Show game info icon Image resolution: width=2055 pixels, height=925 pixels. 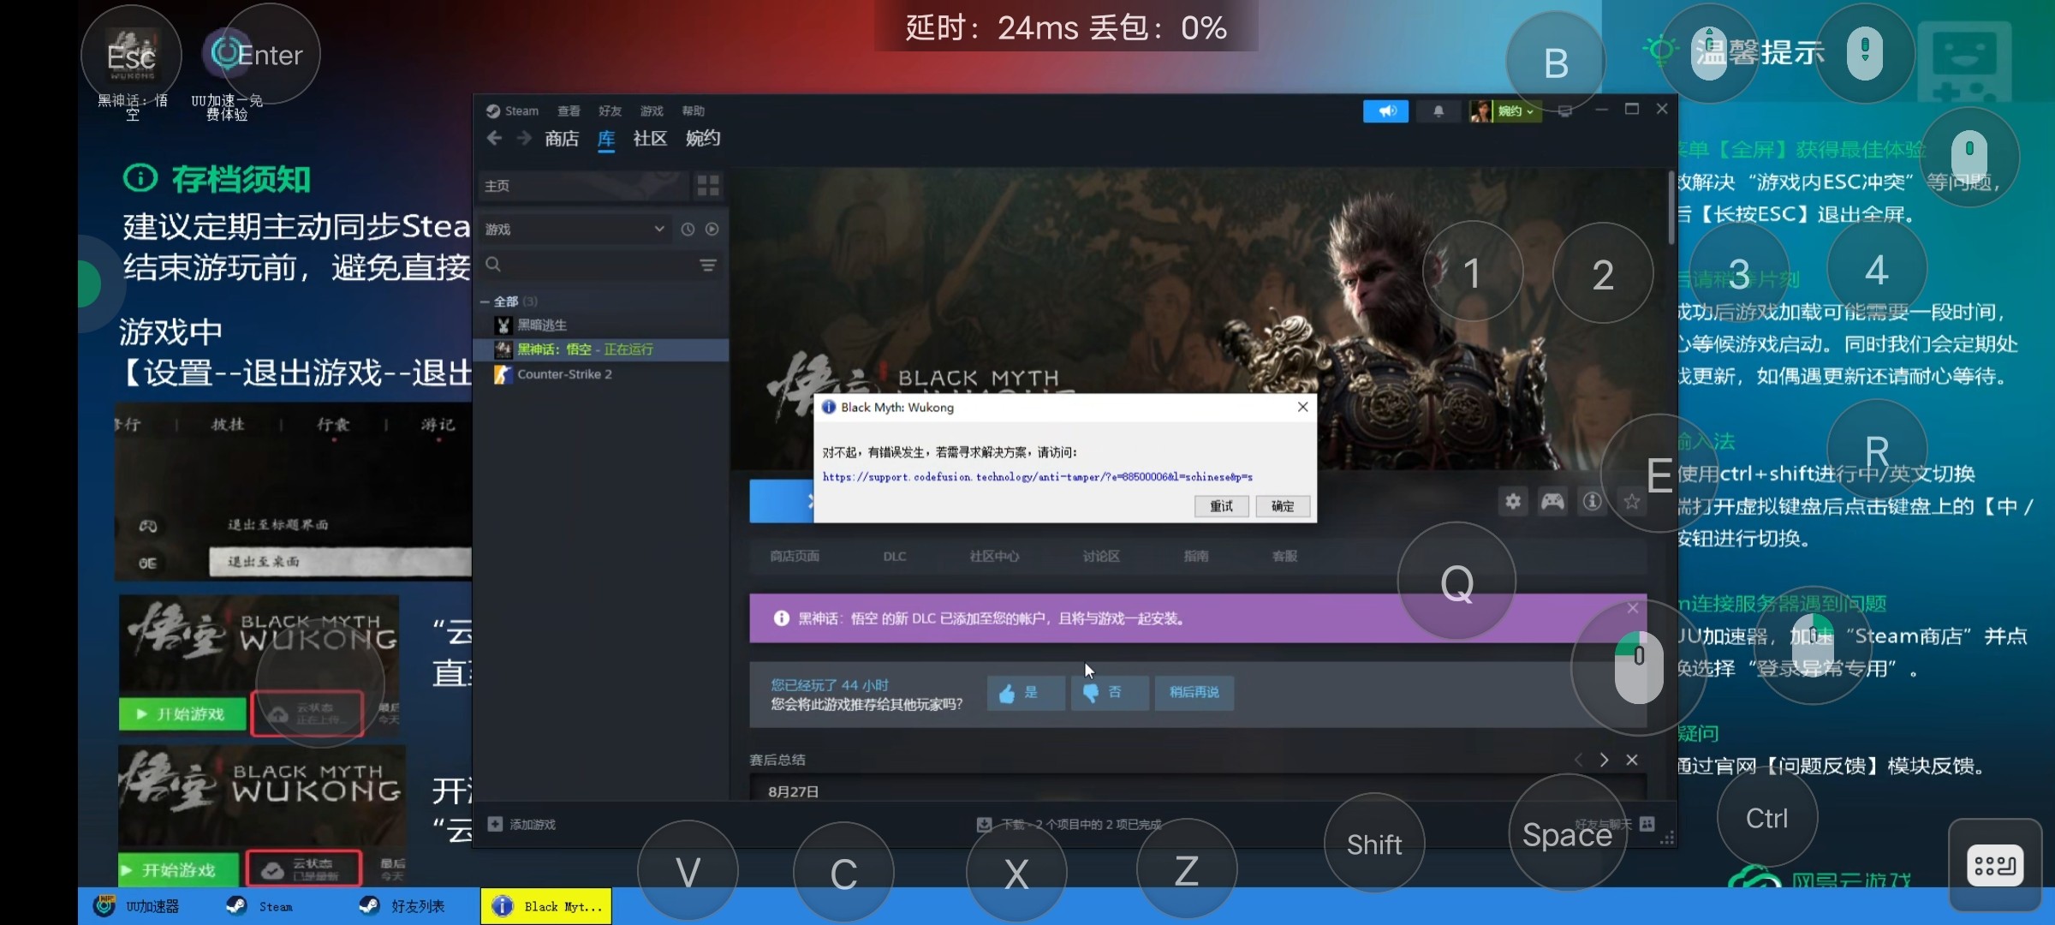click(x=1592, y=502)
